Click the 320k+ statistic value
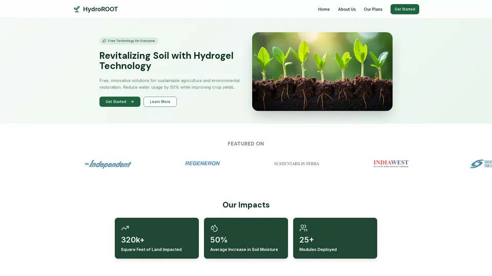 pyautogui.click(x=133, y=240)
